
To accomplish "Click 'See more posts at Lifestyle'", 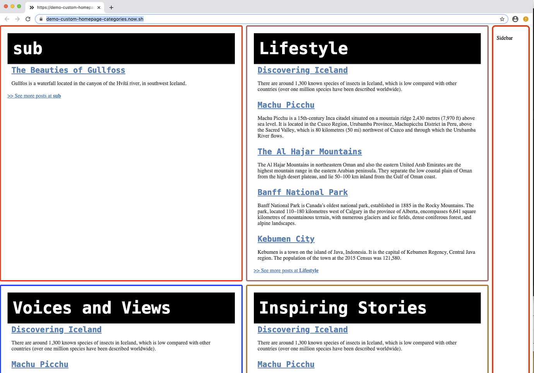I will pyautogui.click(x=286, y=270).
